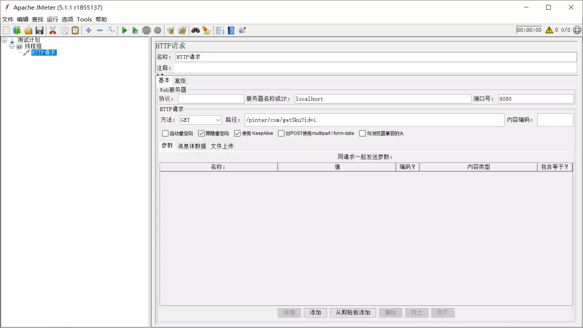Select the HTTP请求 tree item
The width and height of the screenshot is (583, 328).
click(44, 52)
